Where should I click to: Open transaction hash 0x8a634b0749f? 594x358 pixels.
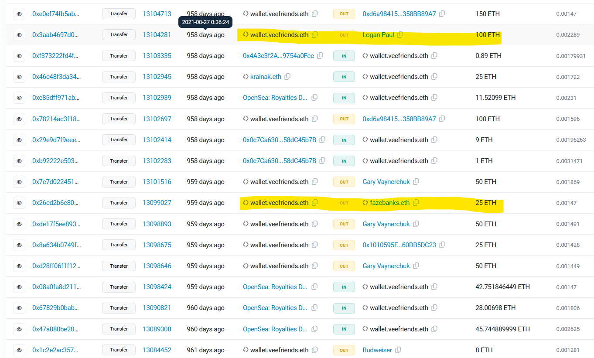click(57, 245)
